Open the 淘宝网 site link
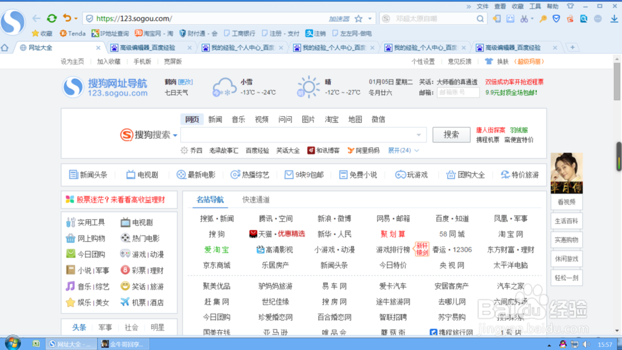Viewport: 622px width, 350px height. [x=511, y=234]
